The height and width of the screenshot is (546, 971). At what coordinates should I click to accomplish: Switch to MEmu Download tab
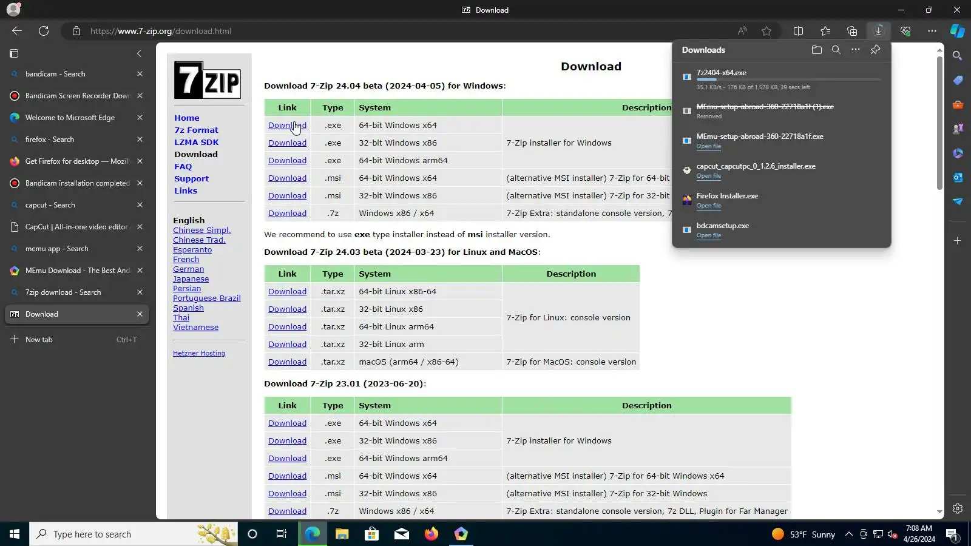tap(76, 271)
